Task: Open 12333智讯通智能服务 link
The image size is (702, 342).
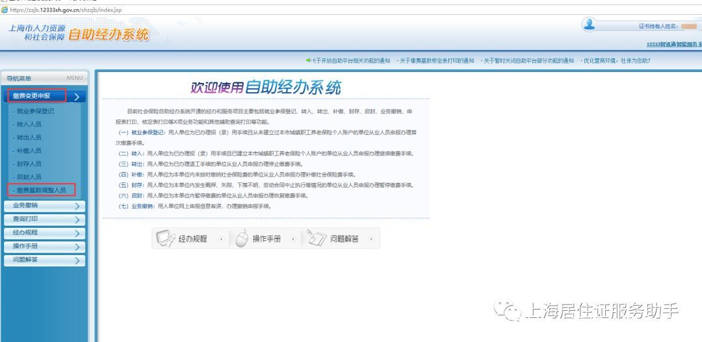Action: [x=674, y=44]
